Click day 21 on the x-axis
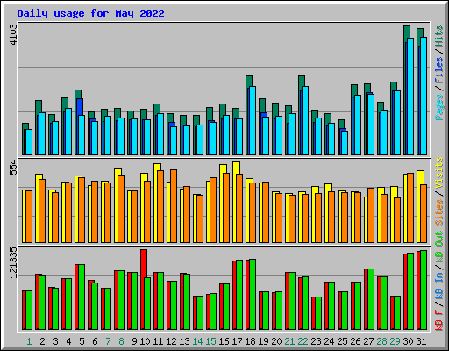This screenshot has height=351, width=449. pyautogui.click(x=289, y=341)
